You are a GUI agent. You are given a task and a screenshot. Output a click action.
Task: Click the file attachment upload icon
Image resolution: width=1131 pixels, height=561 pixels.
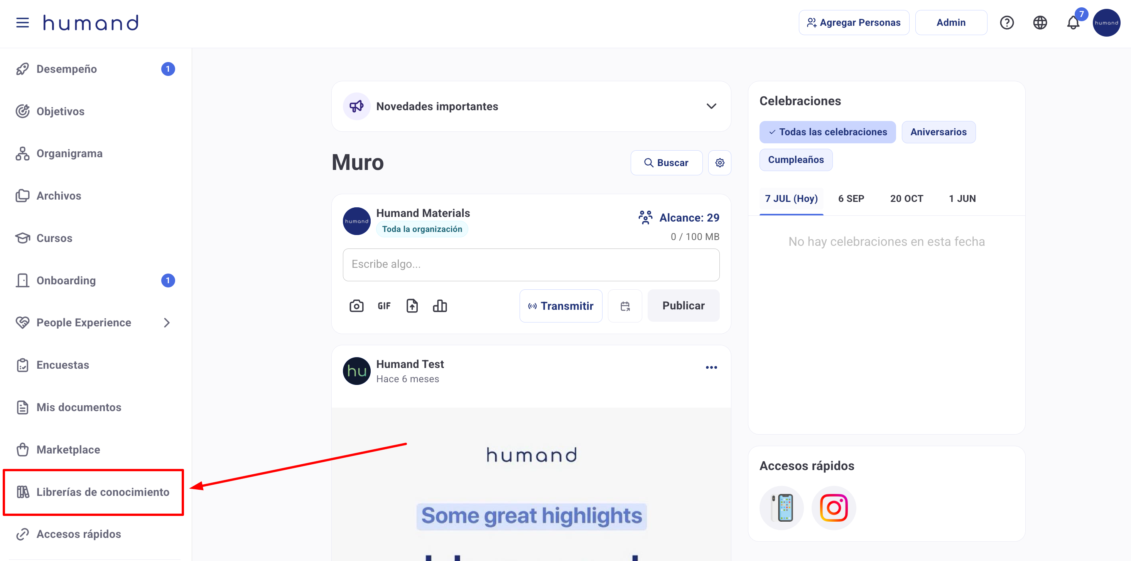click(412, 306)
